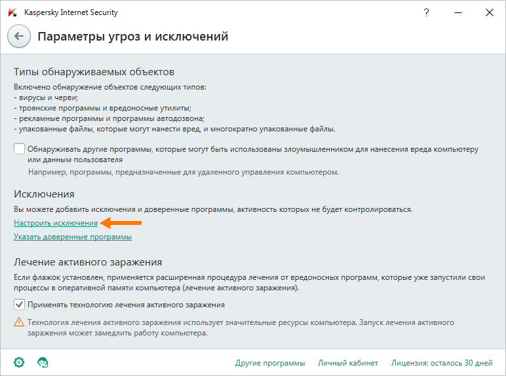Close the Kaspersky window
506x376 pixels.
[489, 12]
